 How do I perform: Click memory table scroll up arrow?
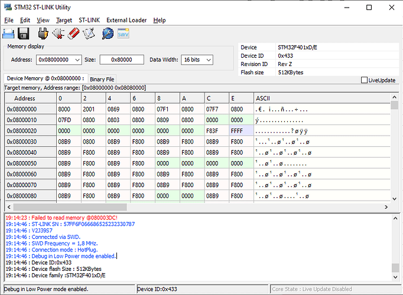(394, 97)
